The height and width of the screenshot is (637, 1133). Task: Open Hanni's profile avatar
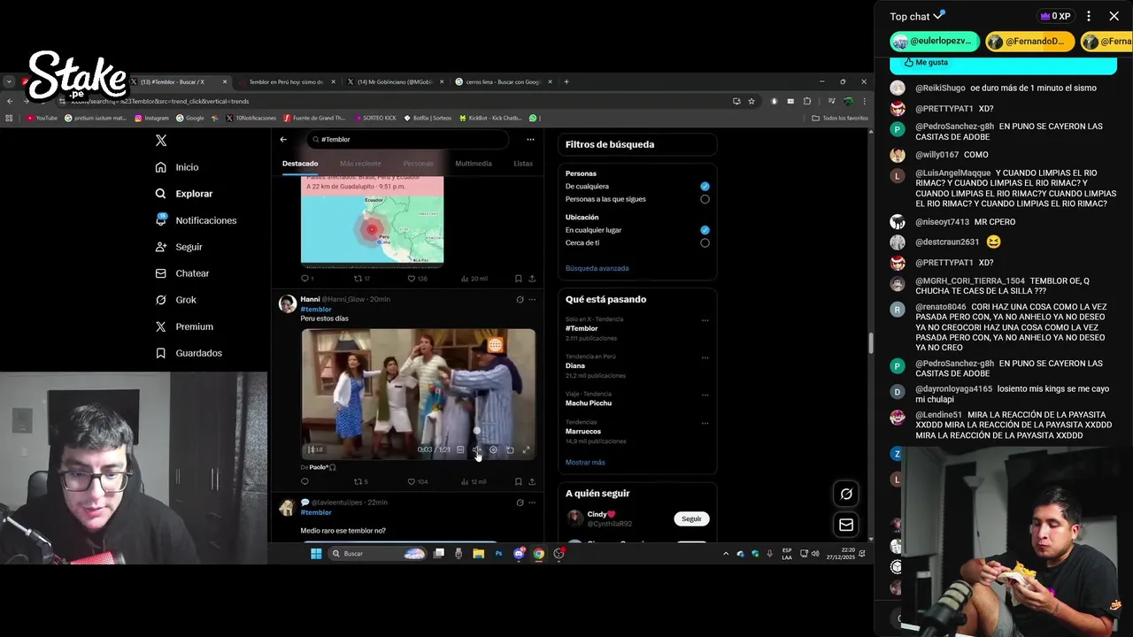[x=287, y=304]
